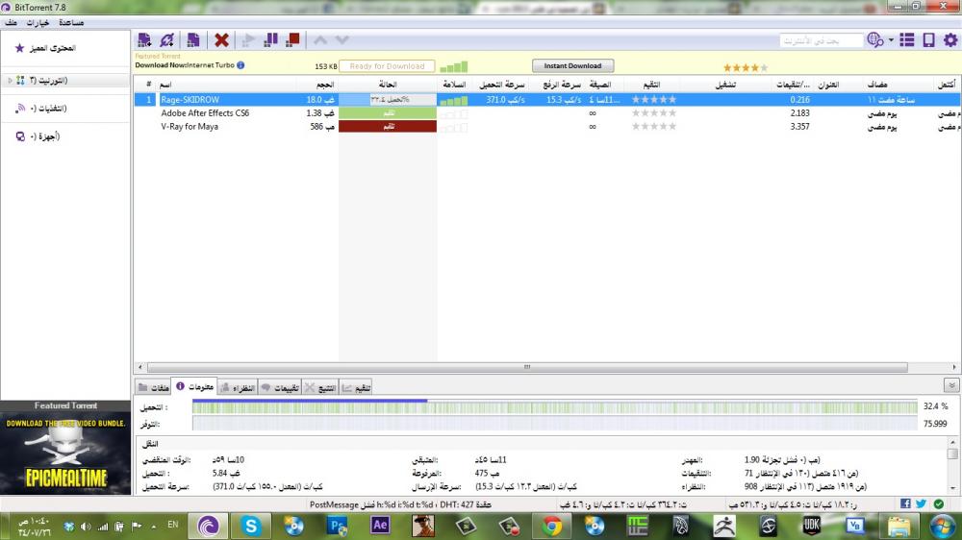Image resolution: width=962 pixels, height=540 pixels.
Task: Click the Ready for Download button
Action: pos(387,65)
